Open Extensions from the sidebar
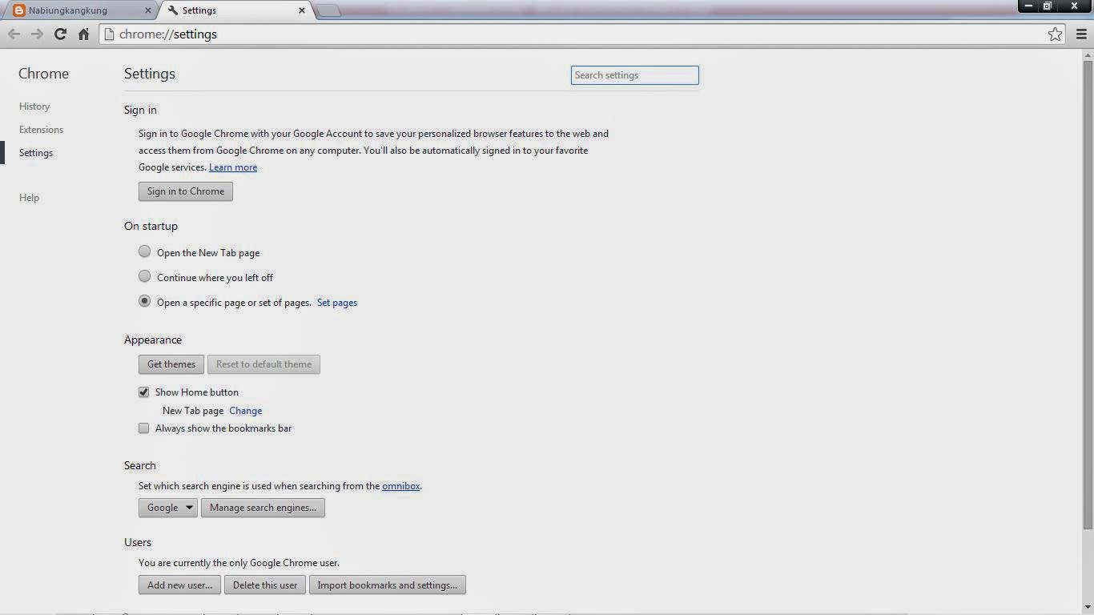The image size is (1094, 615). 41,130
